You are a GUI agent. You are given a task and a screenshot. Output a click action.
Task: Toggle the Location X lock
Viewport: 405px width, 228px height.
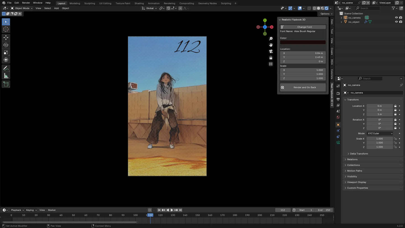click(x=395, y=106)
